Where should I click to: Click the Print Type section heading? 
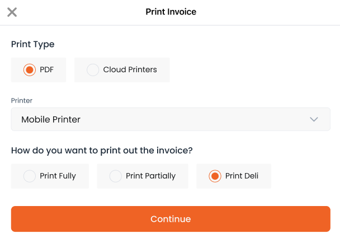point(33,44)
